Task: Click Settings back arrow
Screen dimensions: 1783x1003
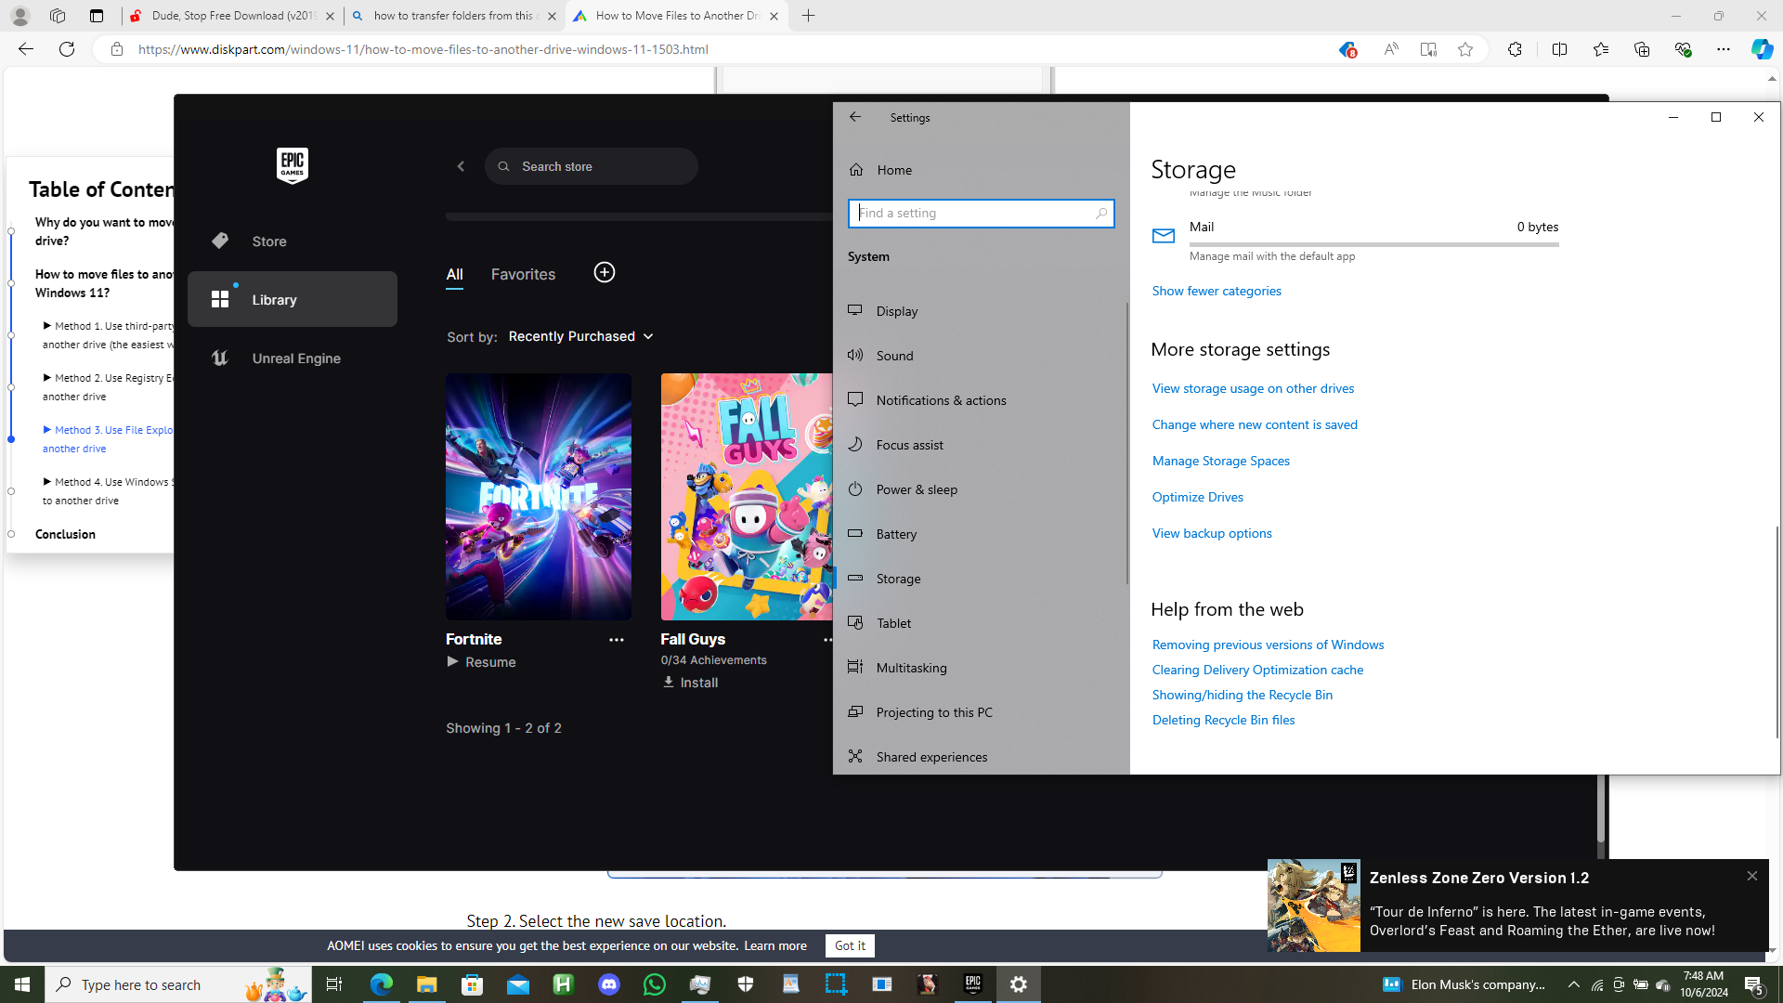Action: pos(854,117)
